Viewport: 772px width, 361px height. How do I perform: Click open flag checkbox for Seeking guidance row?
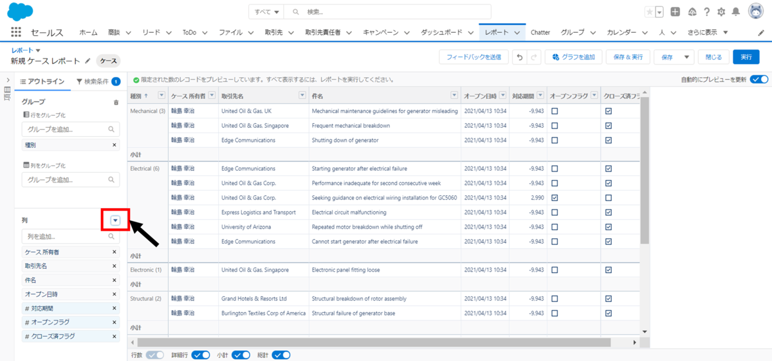pos(555,198)
